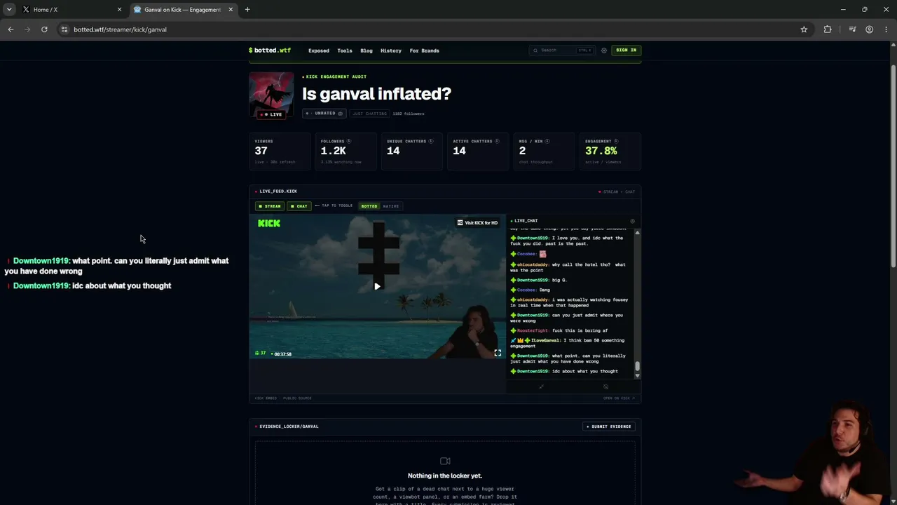Viewport: 897px width, 505px height.
Task: Open the Blog nav item
Action: pos(367,50)
